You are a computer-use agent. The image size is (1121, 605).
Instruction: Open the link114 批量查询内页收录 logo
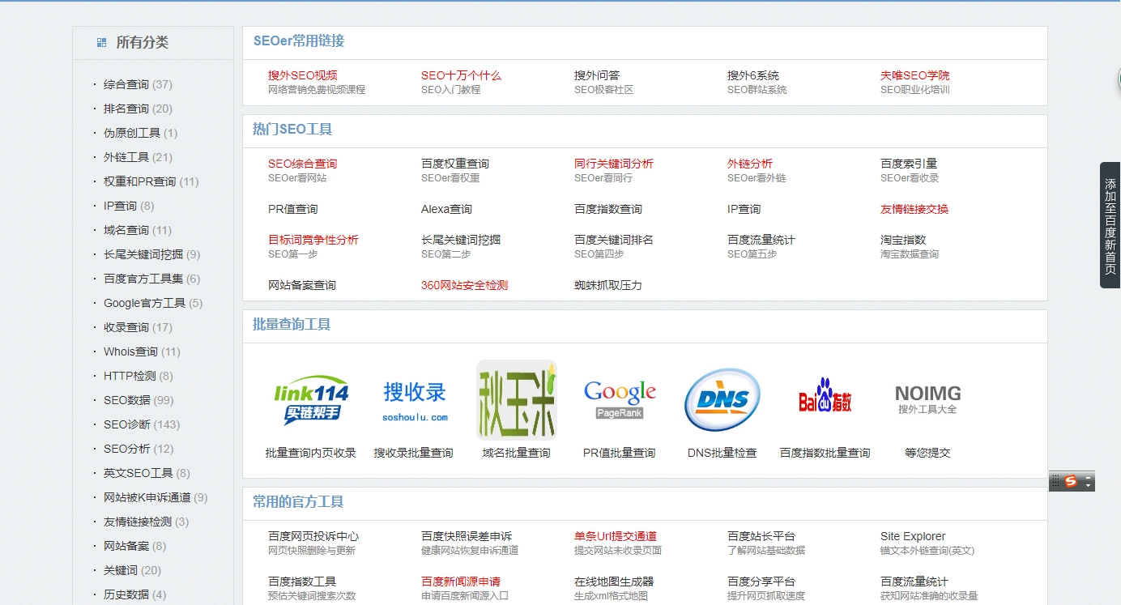coord(311,400)
